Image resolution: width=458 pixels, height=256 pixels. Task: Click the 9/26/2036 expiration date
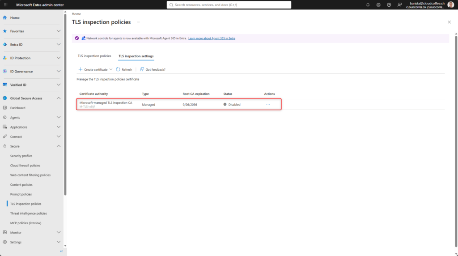point(190,105)
